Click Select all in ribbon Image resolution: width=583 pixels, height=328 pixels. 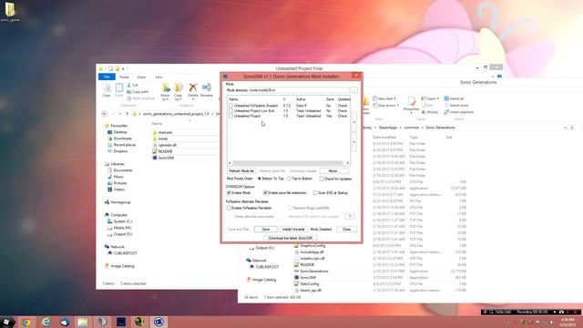coord(454,98)
